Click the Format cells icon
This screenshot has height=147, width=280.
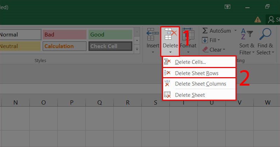pyautogui.click(x=188, y=34)
